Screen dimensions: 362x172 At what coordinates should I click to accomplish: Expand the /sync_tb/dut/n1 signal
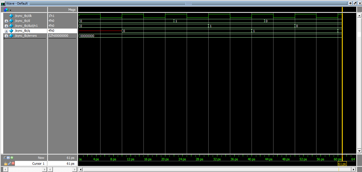click(x=6, y=26)
